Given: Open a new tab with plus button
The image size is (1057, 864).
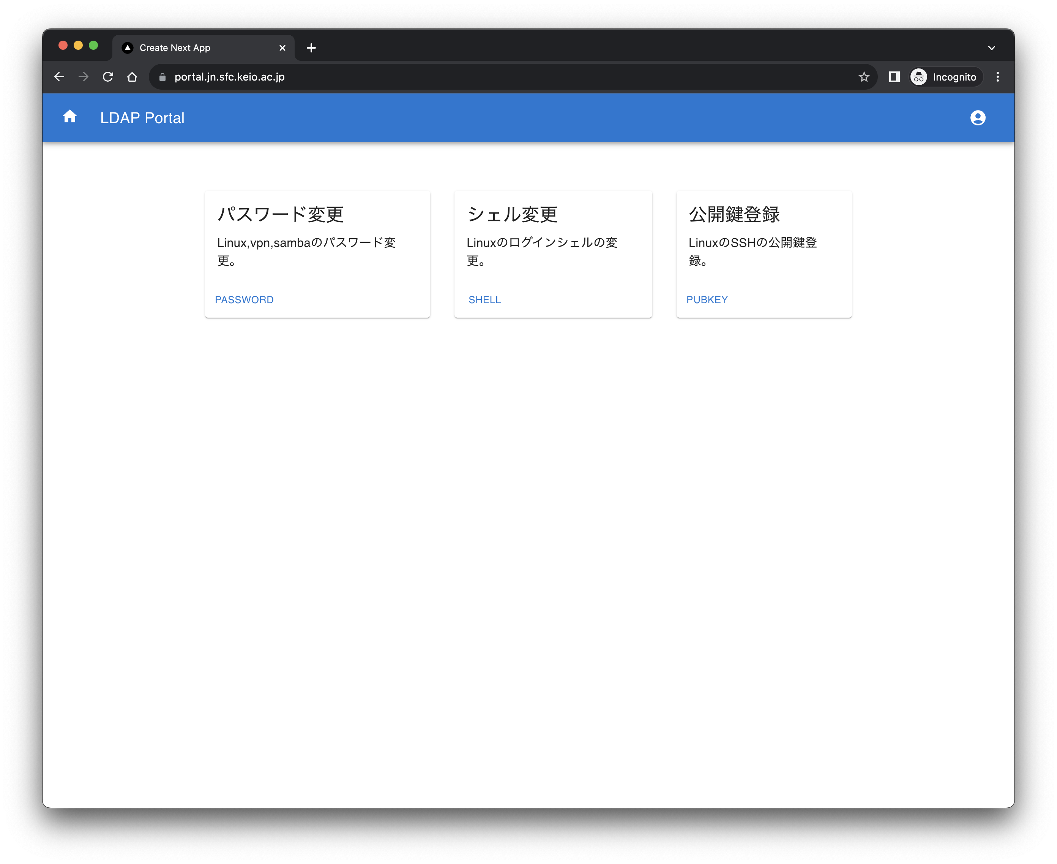Looking at the screenshot, I should tap(311, 48).
